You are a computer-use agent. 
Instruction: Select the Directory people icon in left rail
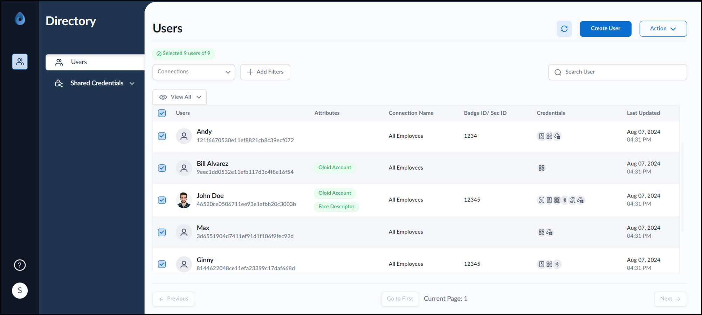(20, 62)
